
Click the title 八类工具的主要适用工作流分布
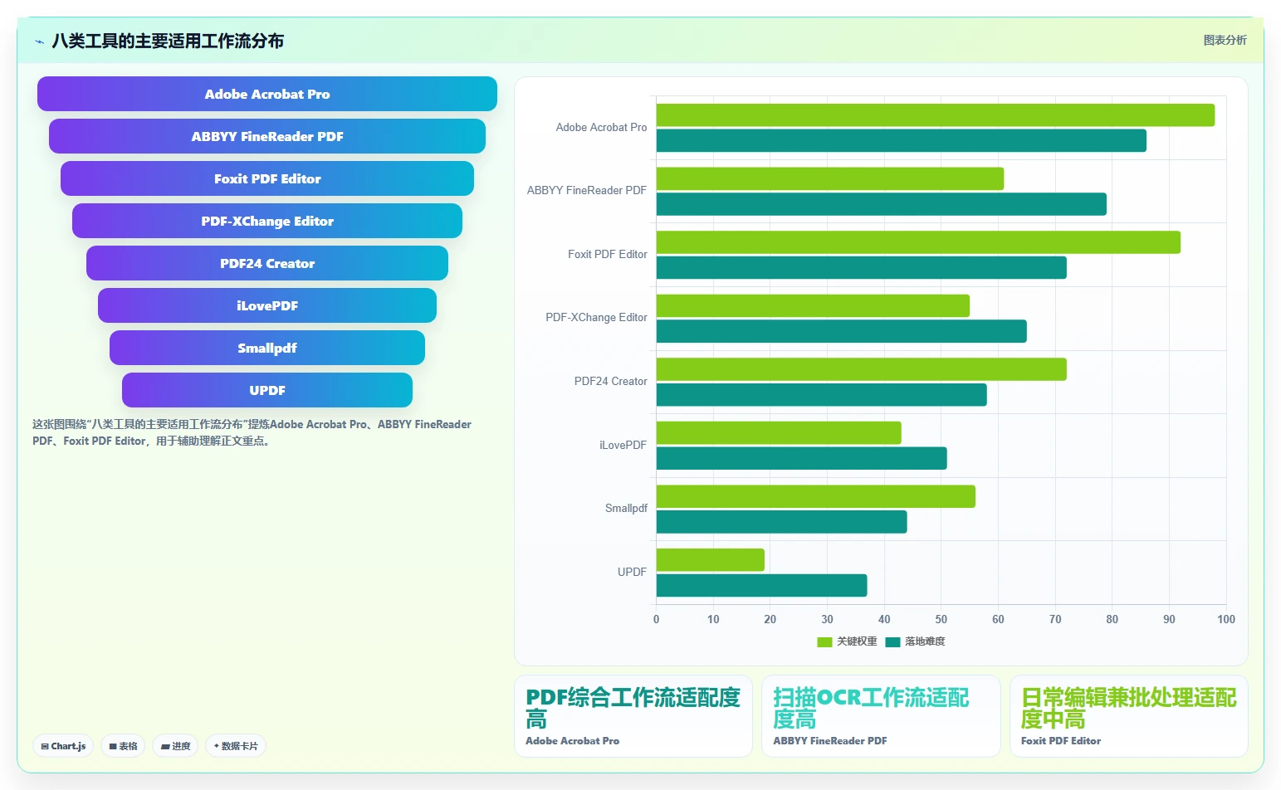[x=168, y=41]
